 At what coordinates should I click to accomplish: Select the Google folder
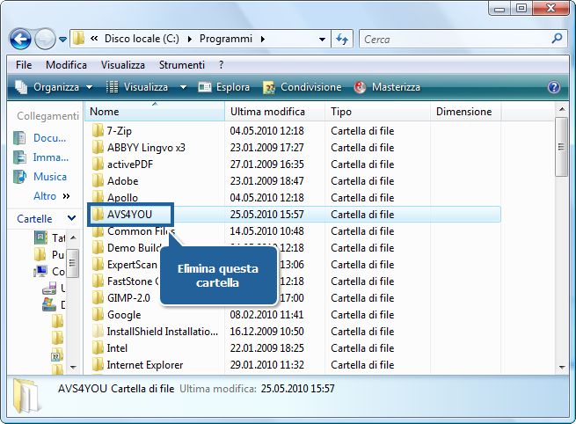(116, 315)
